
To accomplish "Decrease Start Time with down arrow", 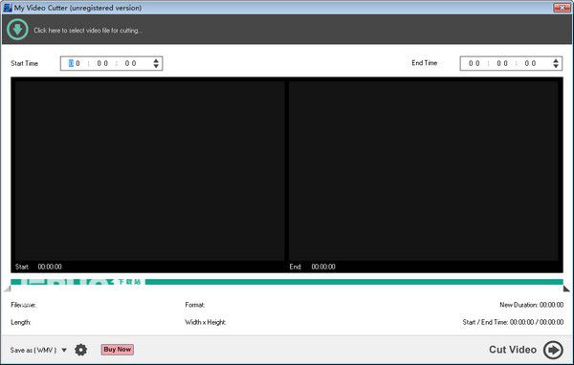I will coord(156,66).
